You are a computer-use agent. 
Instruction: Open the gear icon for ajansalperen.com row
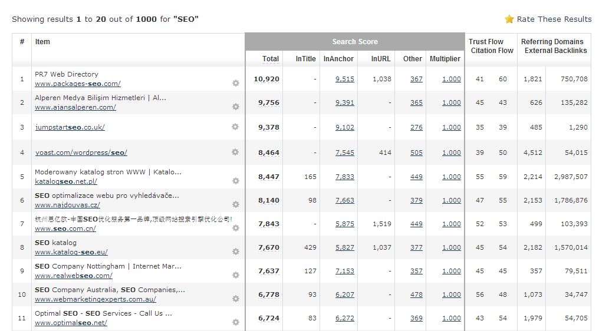point(236,107)
